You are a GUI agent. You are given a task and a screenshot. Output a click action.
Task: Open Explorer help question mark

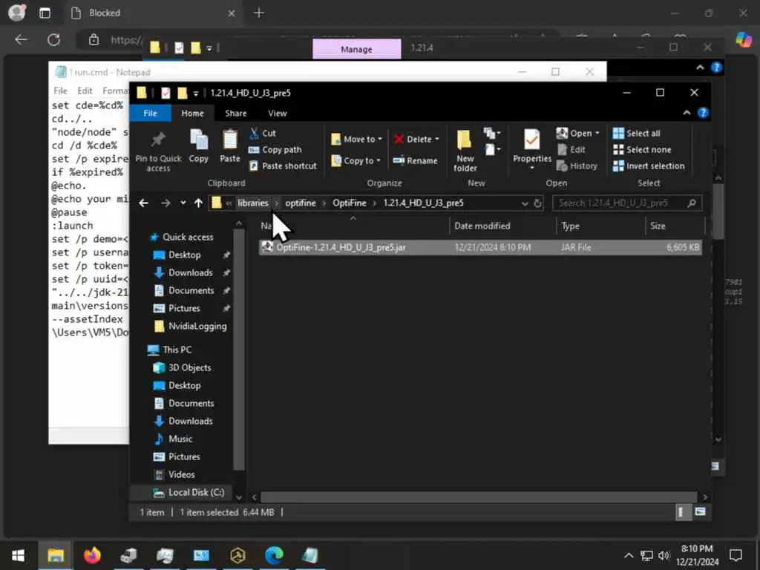click(703, 113)
